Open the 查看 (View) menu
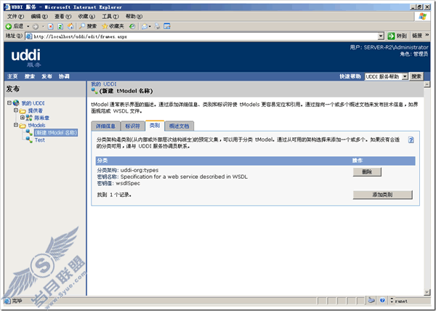This screenshot has width=436, height=311. point(62,17)
